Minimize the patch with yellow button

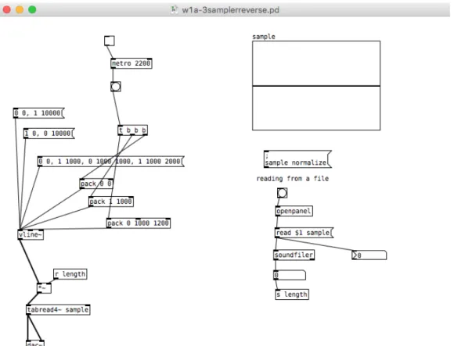(20, 10)
